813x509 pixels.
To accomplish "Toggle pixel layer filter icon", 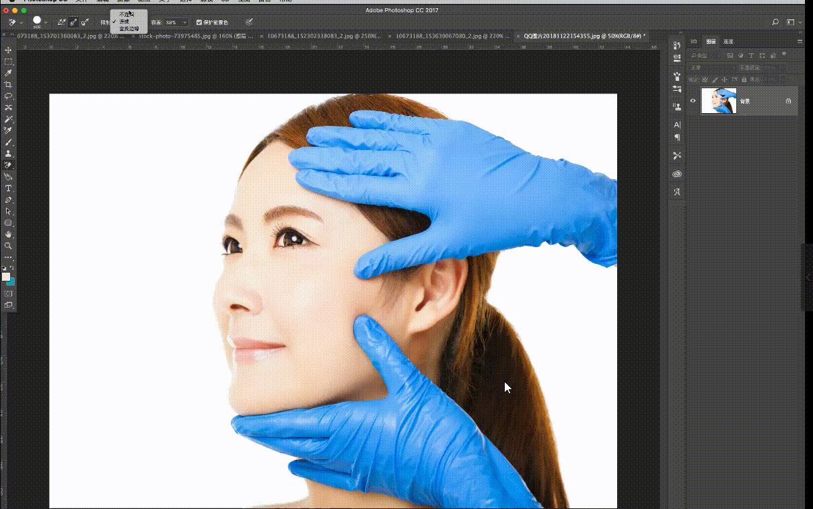I will [730, 56].
